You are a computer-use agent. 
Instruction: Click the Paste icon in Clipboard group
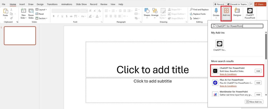tap(5, 11)
